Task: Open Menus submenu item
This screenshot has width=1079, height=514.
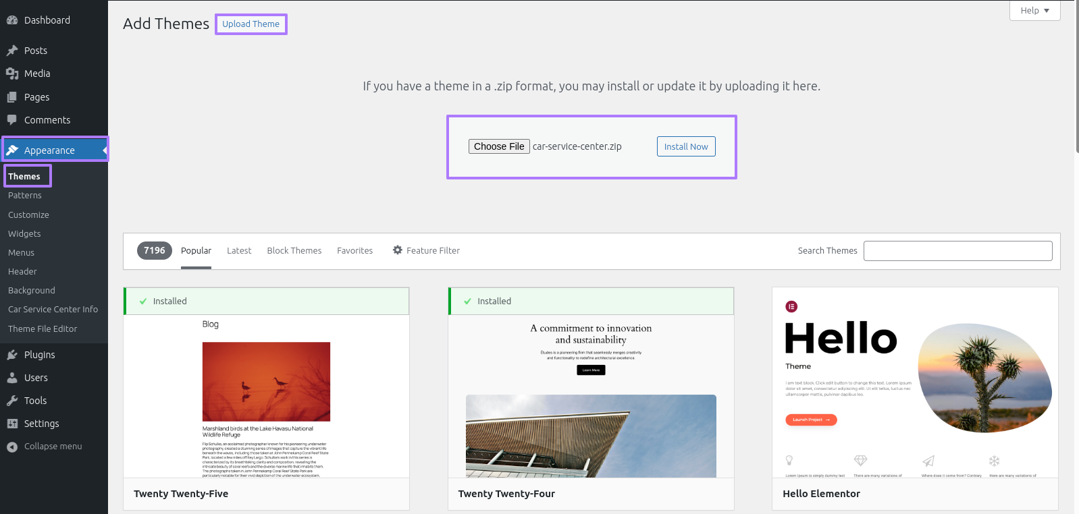Action: point(21,253)
